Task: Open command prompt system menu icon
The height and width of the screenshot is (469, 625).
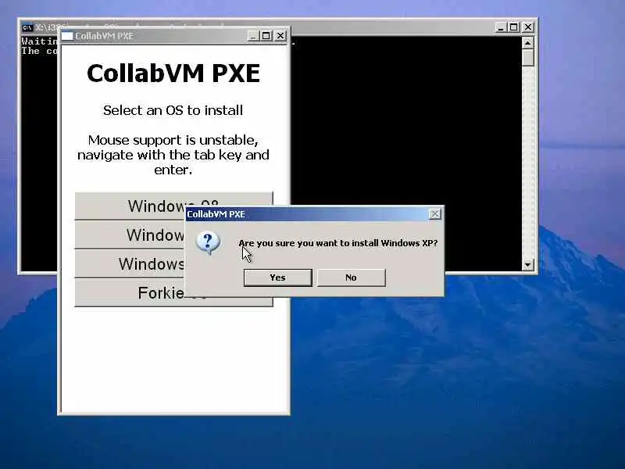Action: (27, 27)
